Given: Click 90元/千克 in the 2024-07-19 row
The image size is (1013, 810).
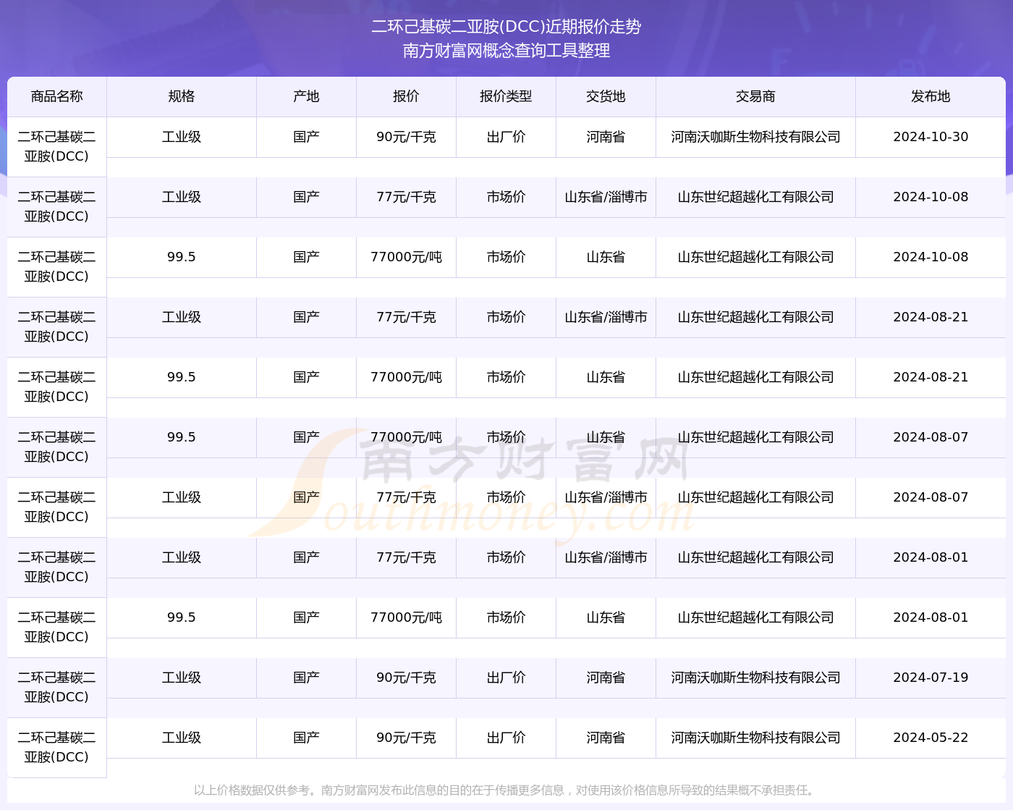Looking at the screenshot, I should click(x=406, y=678).
